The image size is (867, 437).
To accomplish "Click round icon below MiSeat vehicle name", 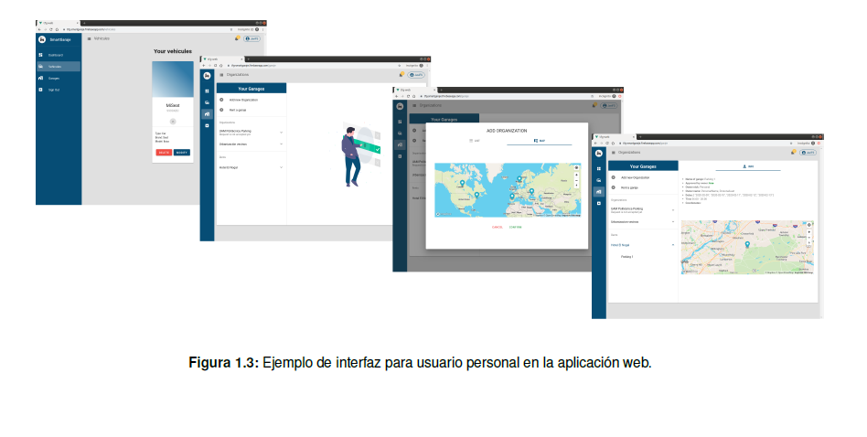I will [173, 121].
